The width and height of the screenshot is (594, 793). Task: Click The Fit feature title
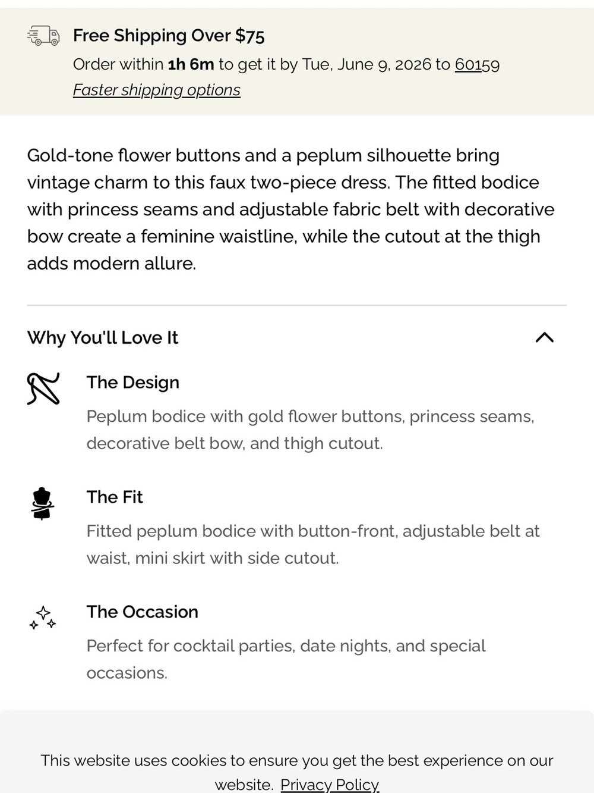pos(115,497)
